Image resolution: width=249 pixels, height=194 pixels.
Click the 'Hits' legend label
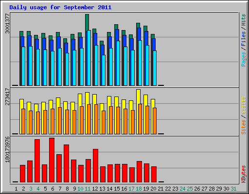[243, 20]
